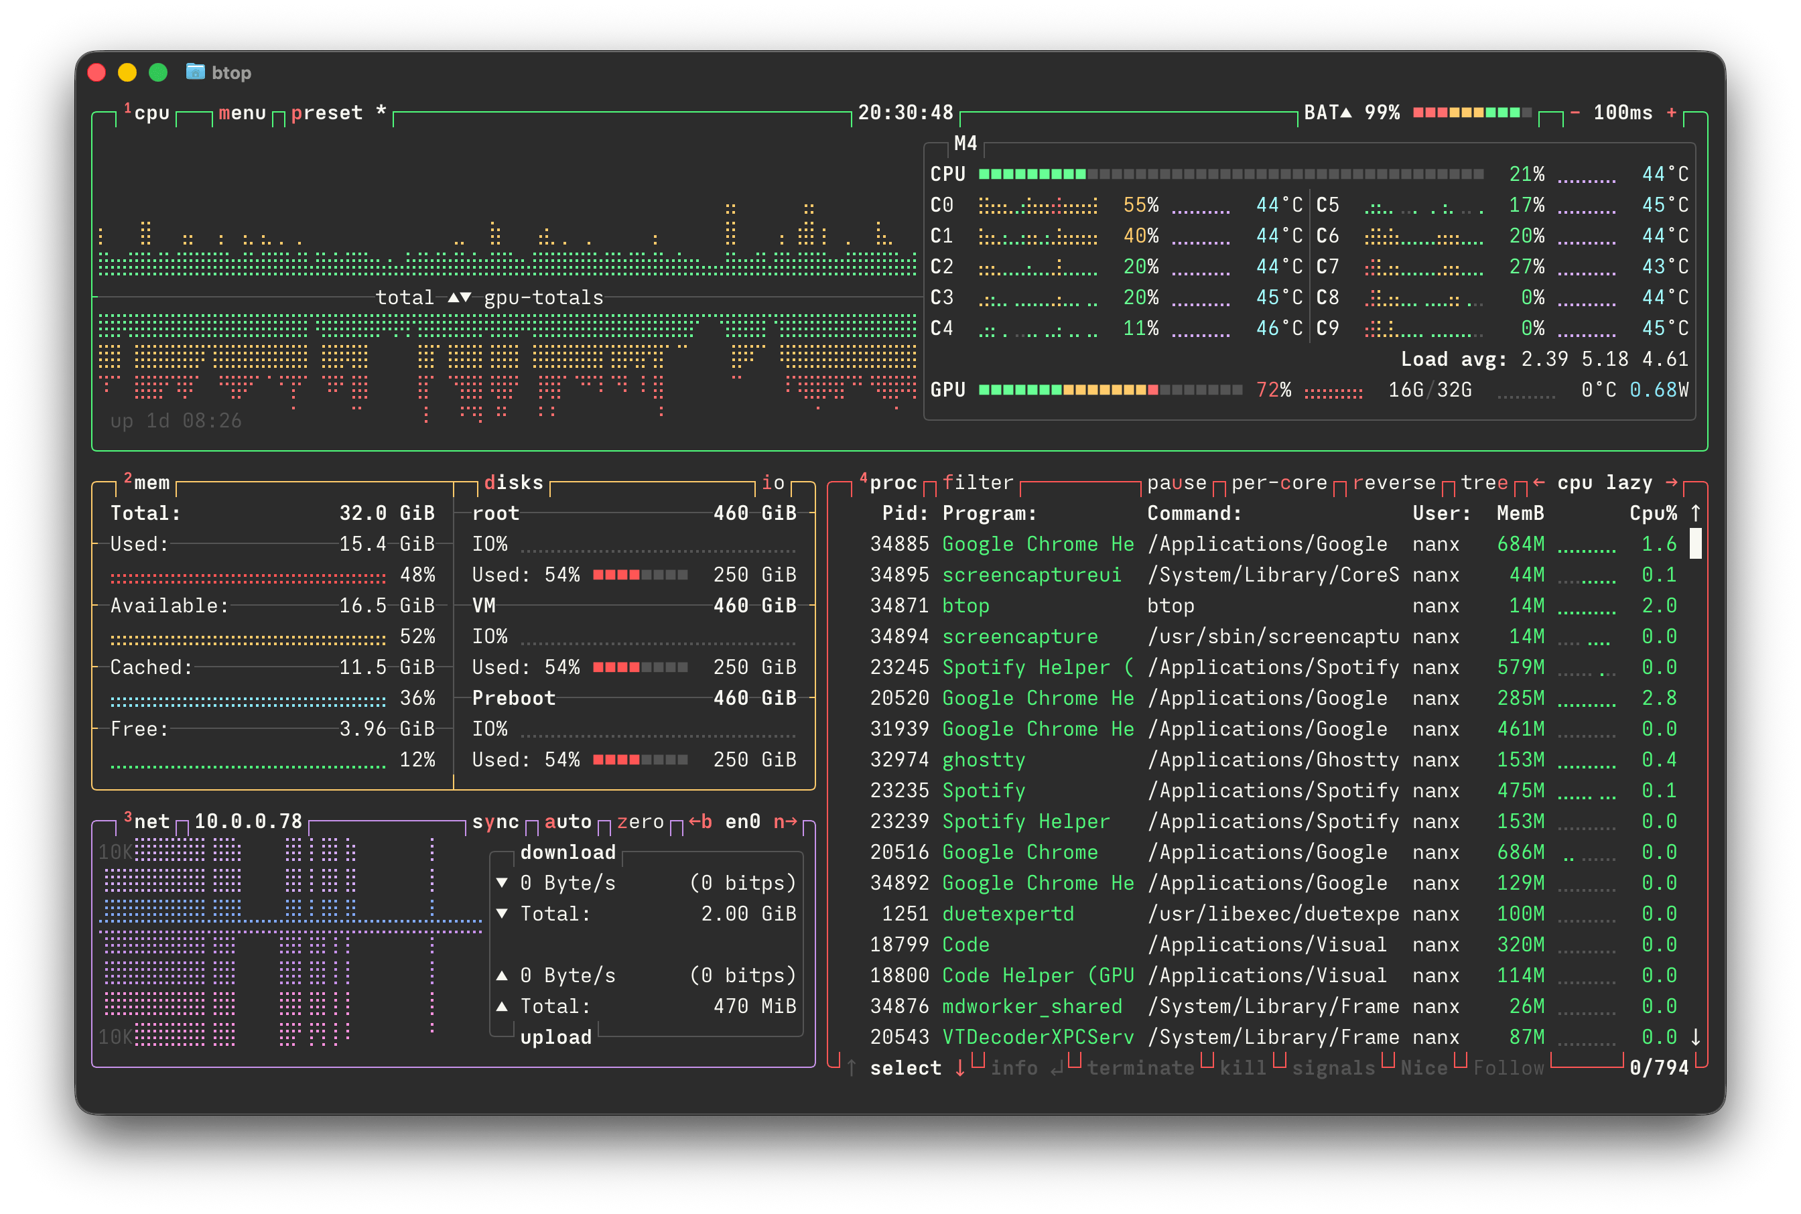The width and height of the screenshot is (1801, 1214).
Task: Click the cpu lazy sorting label
Action: click(1604, 482)
